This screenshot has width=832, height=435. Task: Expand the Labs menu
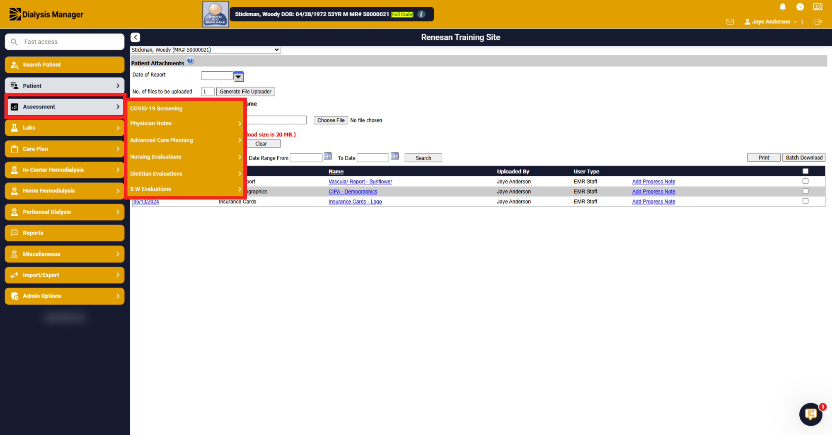[x=64, y=128]
